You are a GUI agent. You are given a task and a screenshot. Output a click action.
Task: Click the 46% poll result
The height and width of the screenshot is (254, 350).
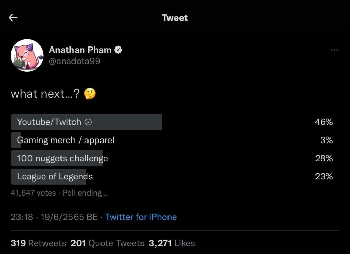pyautogui.click(x=324, y=122)
